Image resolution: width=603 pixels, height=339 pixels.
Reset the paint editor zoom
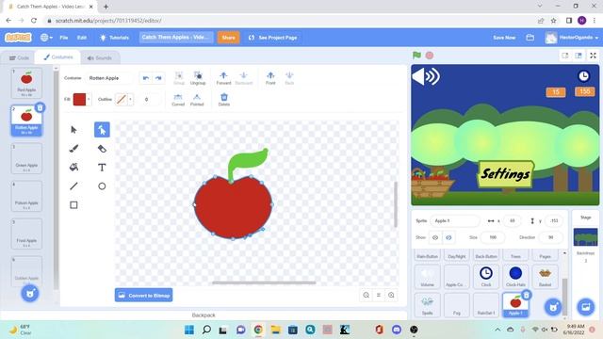[379, 295]
